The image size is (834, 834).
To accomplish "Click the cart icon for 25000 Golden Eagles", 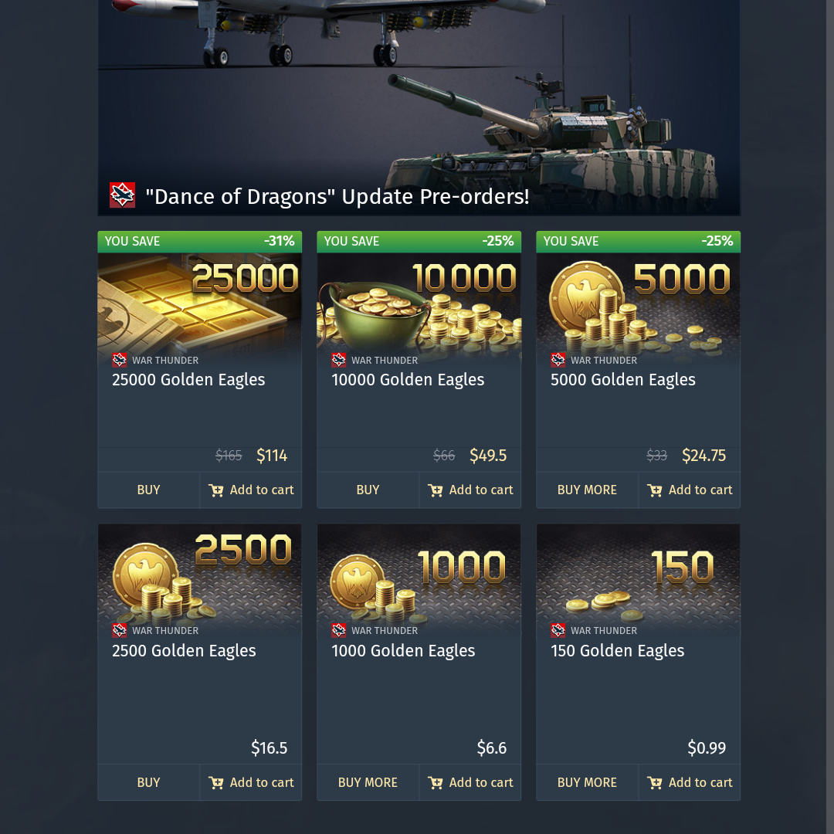I will [216, 490].
